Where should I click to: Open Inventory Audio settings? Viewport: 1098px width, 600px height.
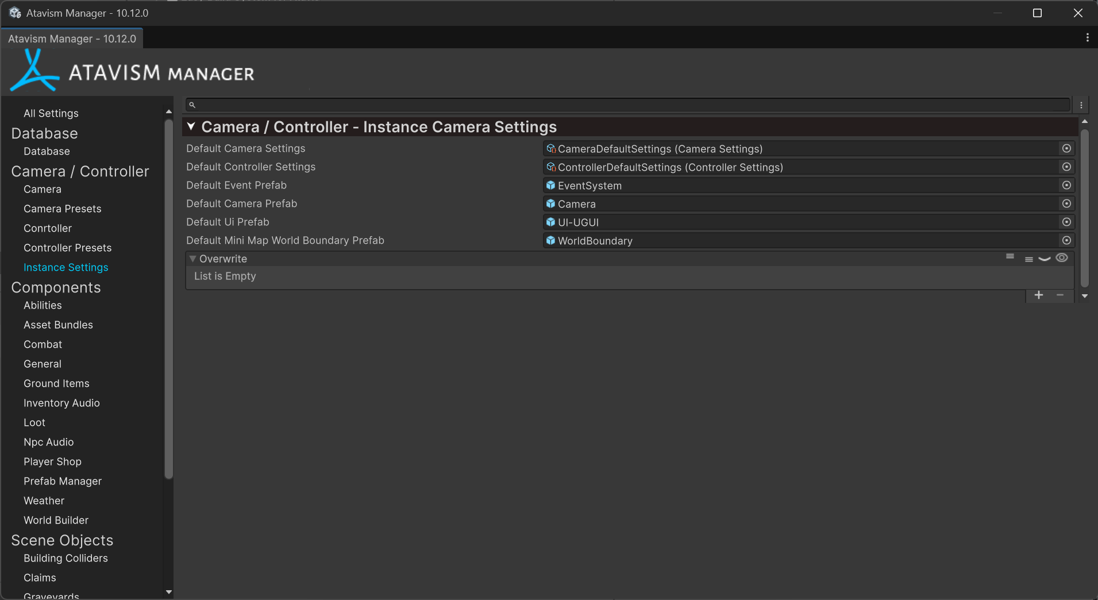[61, 403]
